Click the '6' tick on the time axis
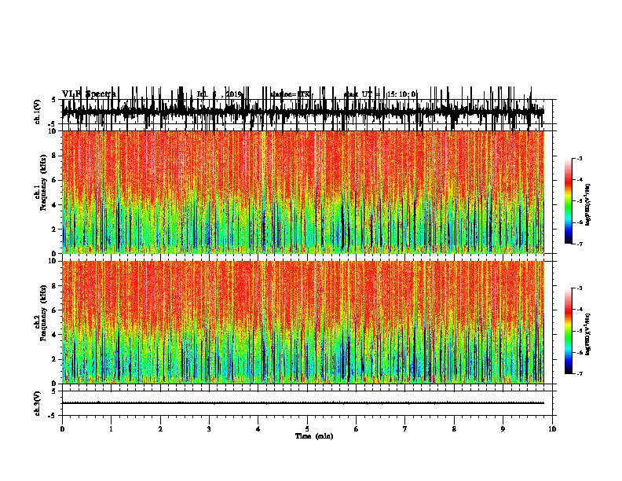 (x=357, y=429)
